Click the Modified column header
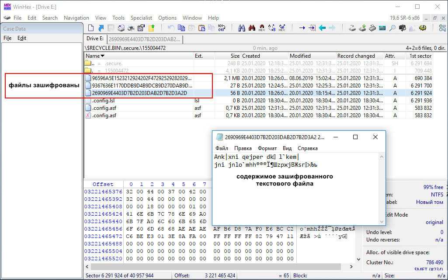 (300, 56)
